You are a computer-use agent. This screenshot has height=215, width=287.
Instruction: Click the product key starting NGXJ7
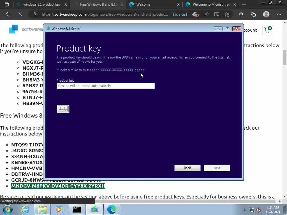pos(33,68)
